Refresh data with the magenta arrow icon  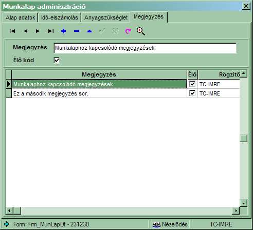pyautogui.click(x=128, y=31)
